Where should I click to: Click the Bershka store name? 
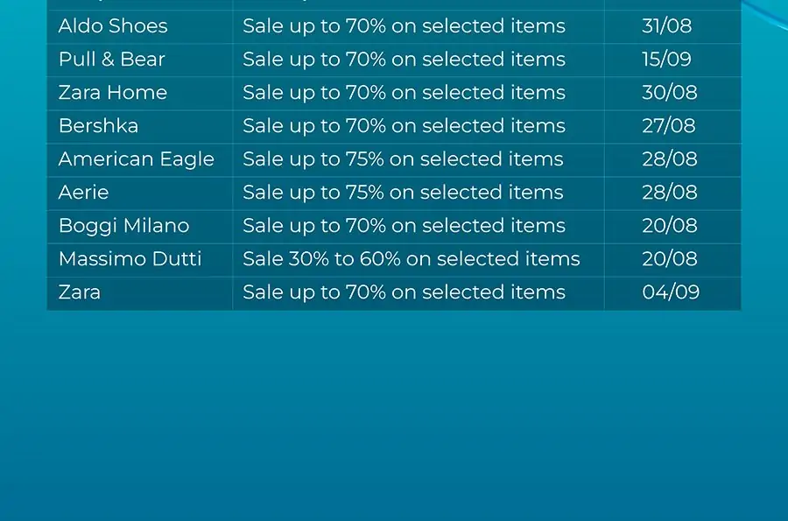(98, 125)
